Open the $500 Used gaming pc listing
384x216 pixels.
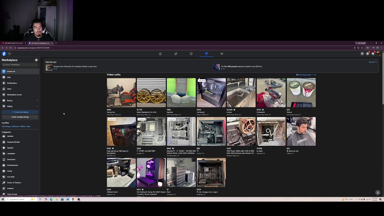[x=121, y=136]
